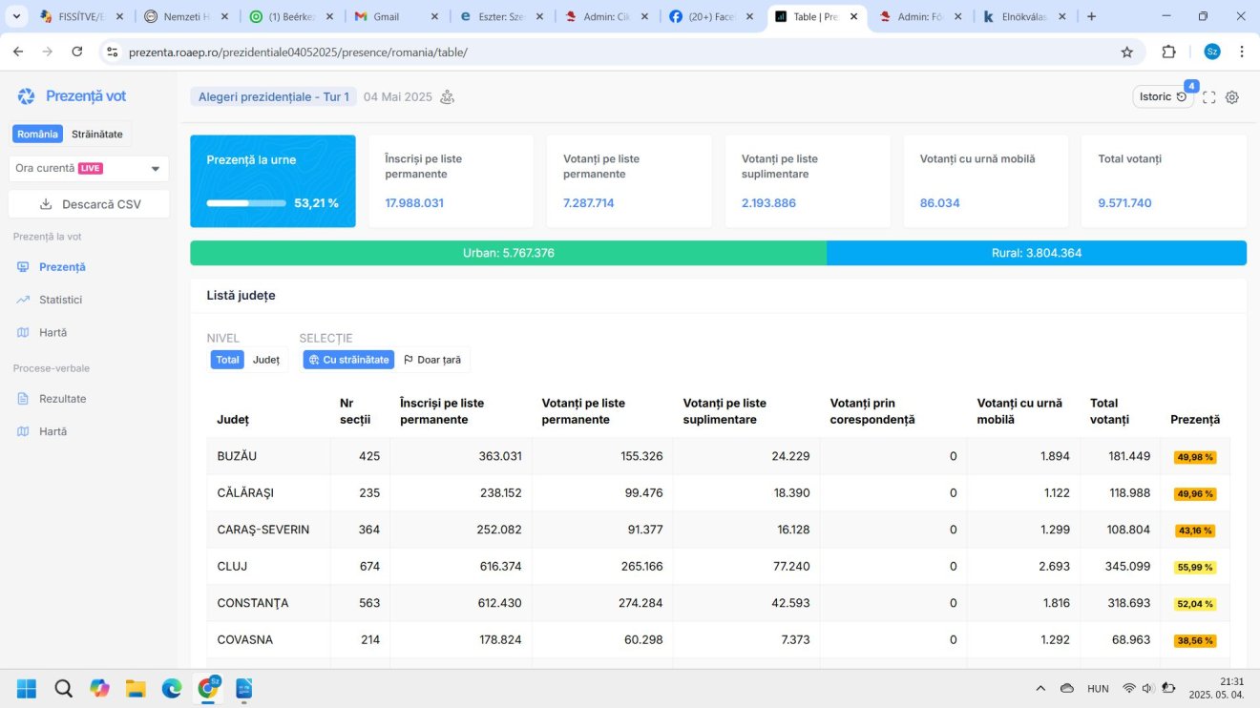Bookmark this page with the star icon
The height and width of the screenshot is (708, 1260).
pyautogui.click(x=1126, y=52)
